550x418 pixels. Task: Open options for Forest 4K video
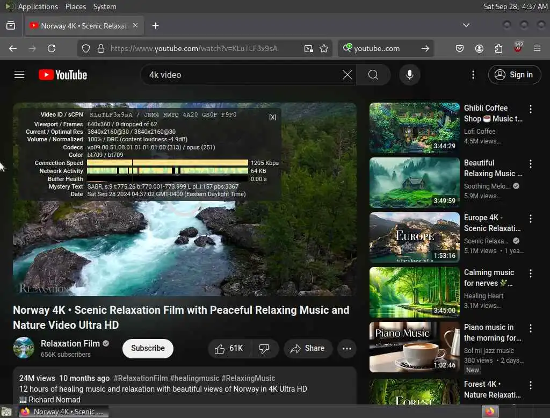click(530, 385)
